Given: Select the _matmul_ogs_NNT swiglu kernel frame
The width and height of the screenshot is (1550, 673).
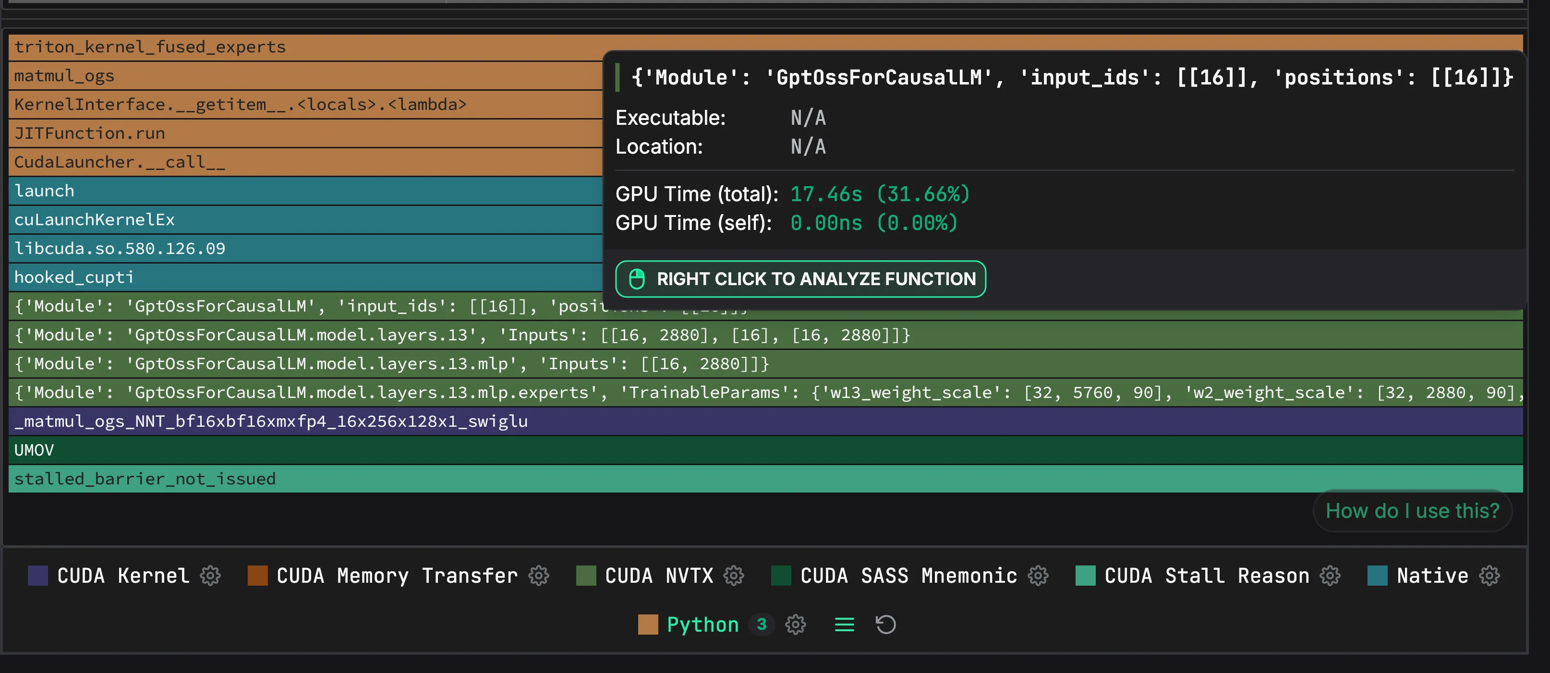Looking at the screenshot, I should point(765,421).
